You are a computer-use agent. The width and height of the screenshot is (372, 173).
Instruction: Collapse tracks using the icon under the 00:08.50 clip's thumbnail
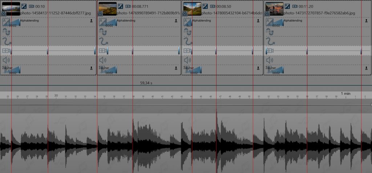click(x=185, y=14)
